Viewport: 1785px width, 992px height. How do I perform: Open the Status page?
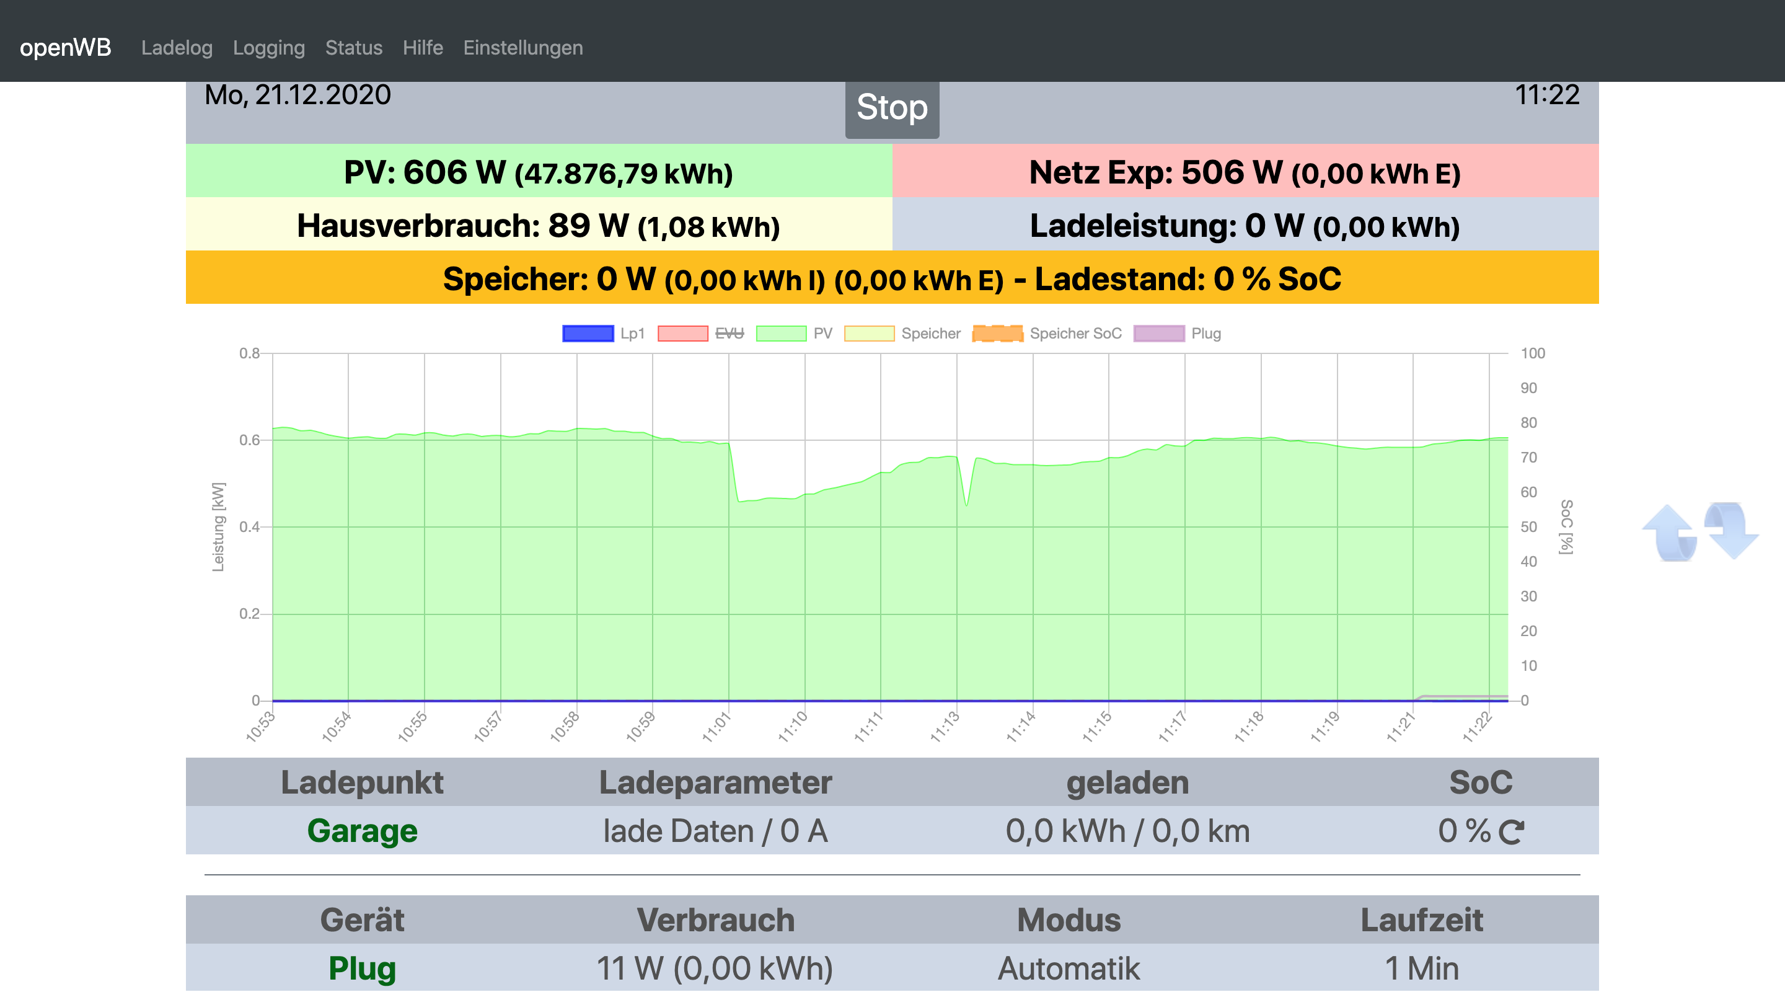(x=353, y=48)
